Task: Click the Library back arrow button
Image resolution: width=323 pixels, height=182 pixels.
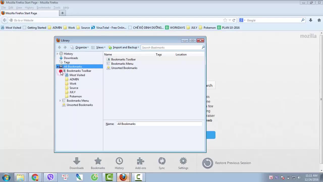Action: point(59,47)
